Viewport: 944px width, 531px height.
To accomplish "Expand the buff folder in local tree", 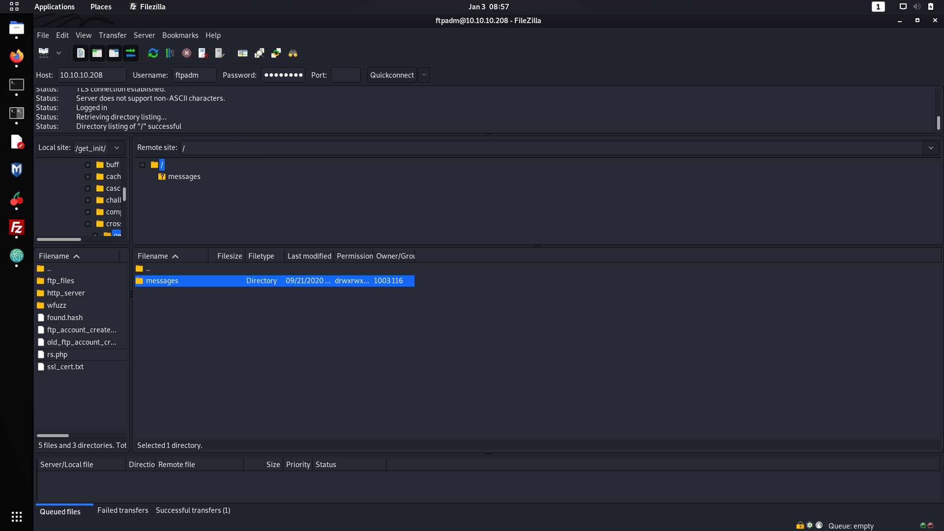I will pos(88,165).
